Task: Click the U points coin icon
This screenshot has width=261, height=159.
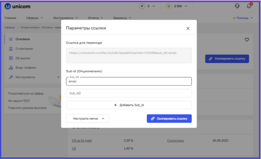Action: pos(168,6)
